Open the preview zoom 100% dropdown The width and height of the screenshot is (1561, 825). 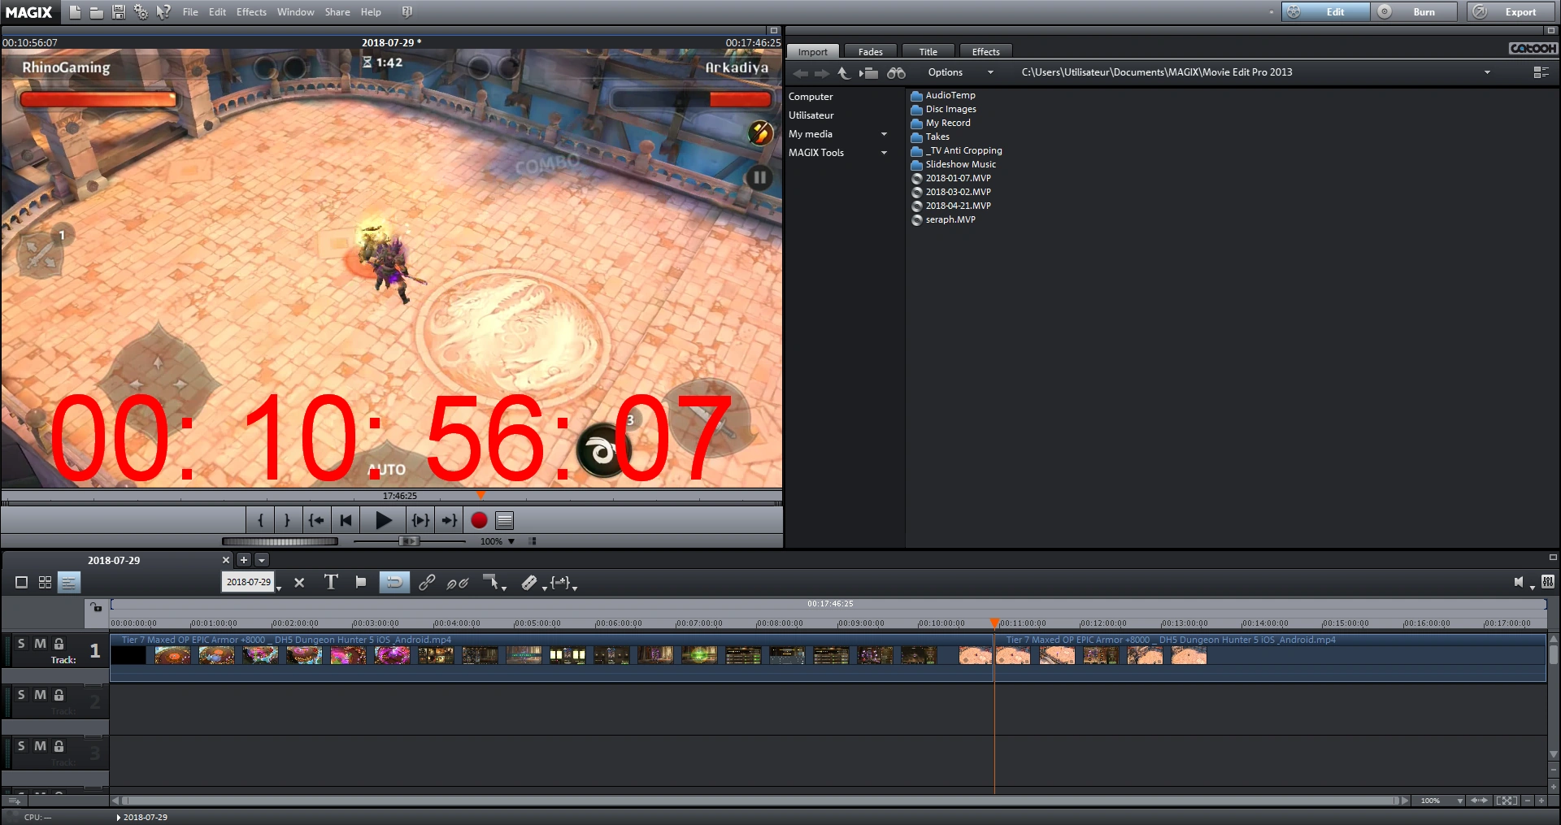point(511,541)
